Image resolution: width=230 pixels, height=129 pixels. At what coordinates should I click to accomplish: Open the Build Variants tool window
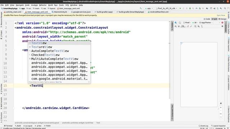[x=1, y=103]
